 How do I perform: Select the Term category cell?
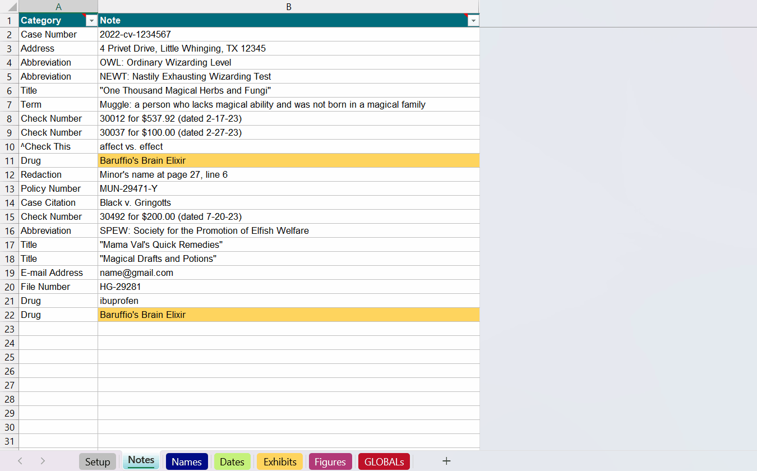point(58,104)
